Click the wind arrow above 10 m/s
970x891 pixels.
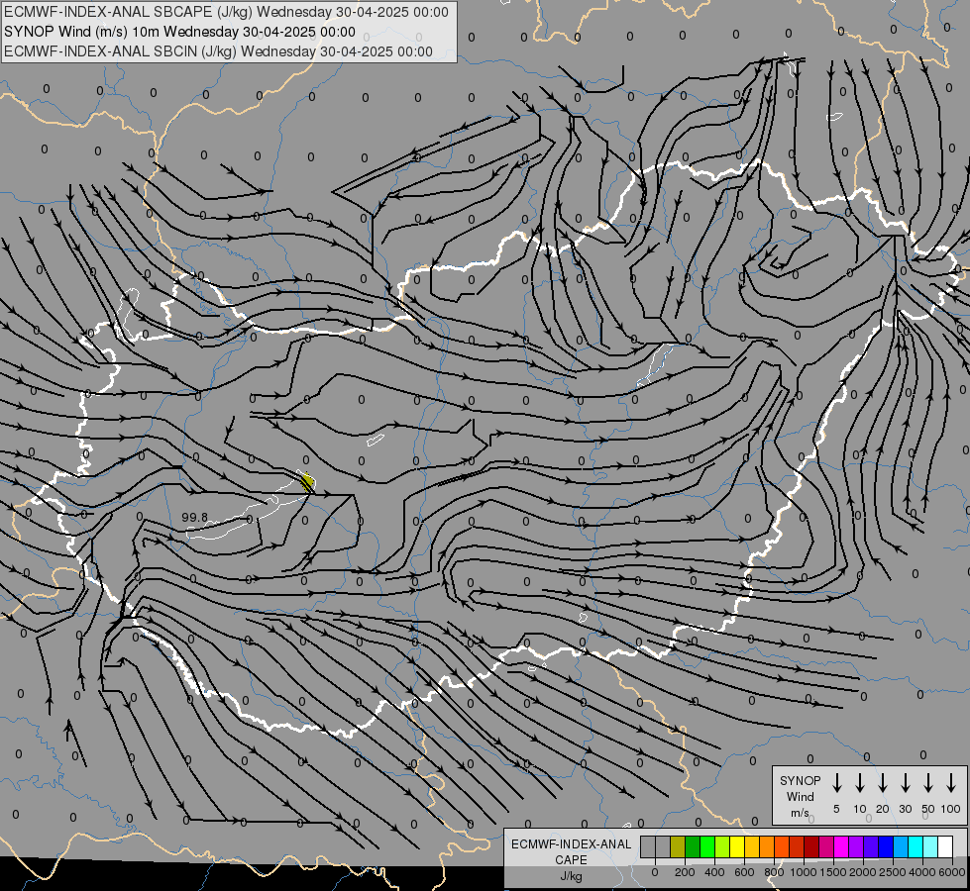point(860,782)
